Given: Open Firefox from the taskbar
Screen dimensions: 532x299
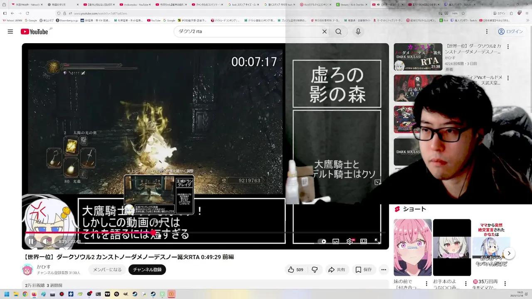Looking at the screenshot, I should (34, 294).
